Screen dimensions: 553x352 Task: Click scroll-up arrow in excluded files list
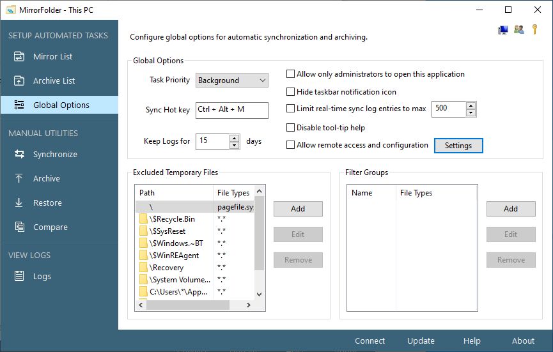pyautogui.click(x=259, y=191)
